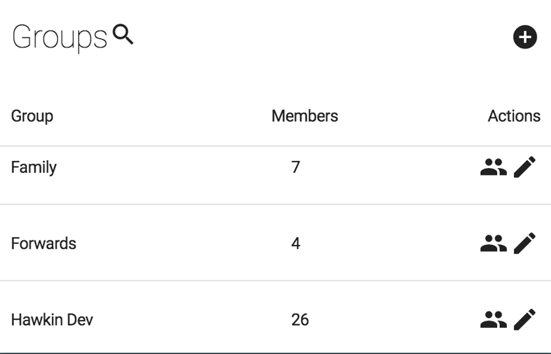
Task: Sort by the Group column header
Action: click(x=32, y=116)
